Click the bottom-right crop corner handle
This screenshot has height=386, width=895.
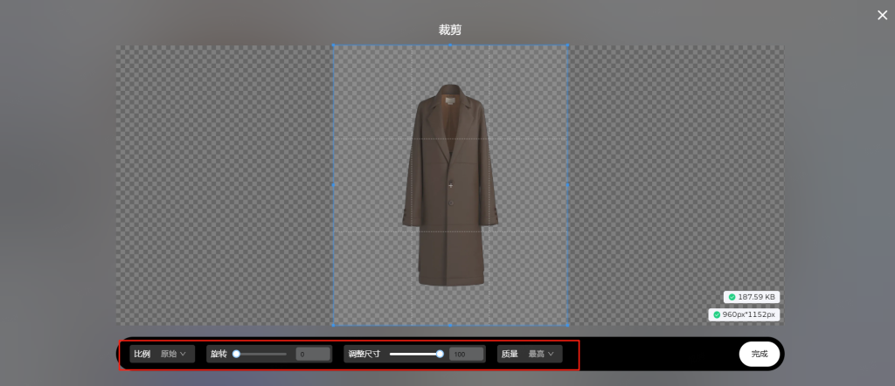coord(567,325)
